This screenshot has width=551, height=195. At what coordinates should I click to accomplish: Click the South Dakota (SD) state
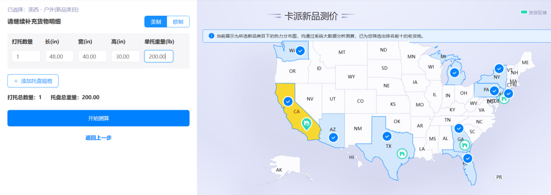(385, 68)
